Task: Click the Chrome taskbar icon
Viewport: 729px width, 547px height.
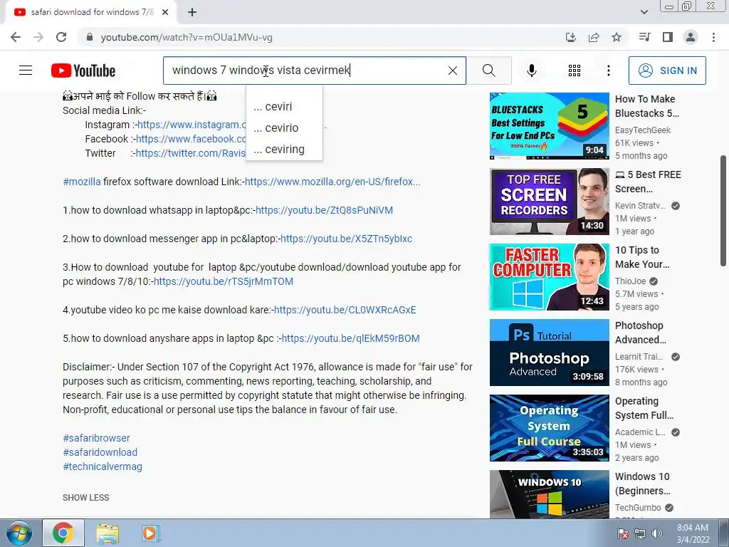Action: click(x=63, y=533)
